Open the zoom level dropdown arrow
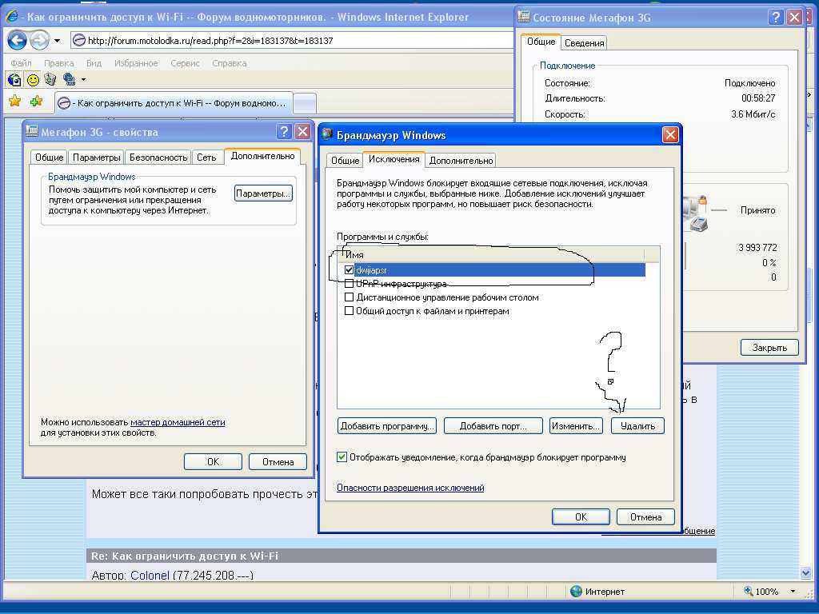The width and height of the screenshot is (819, 614). click(x=793, y=592)
